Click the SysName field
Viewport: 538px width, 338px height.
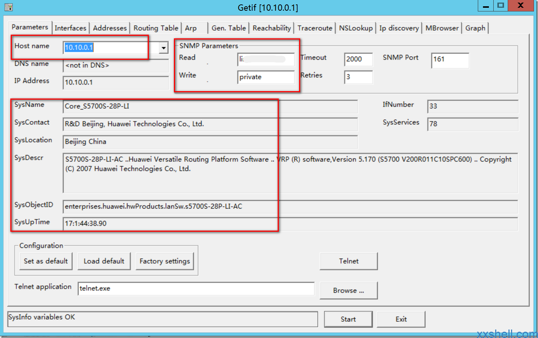click(210, 106)
